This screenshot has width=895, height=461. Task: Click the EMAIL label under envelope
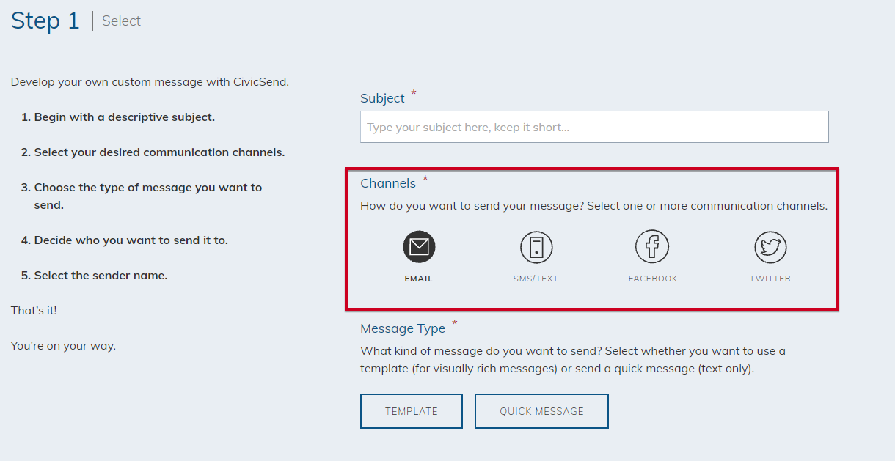tap(419, 279)
